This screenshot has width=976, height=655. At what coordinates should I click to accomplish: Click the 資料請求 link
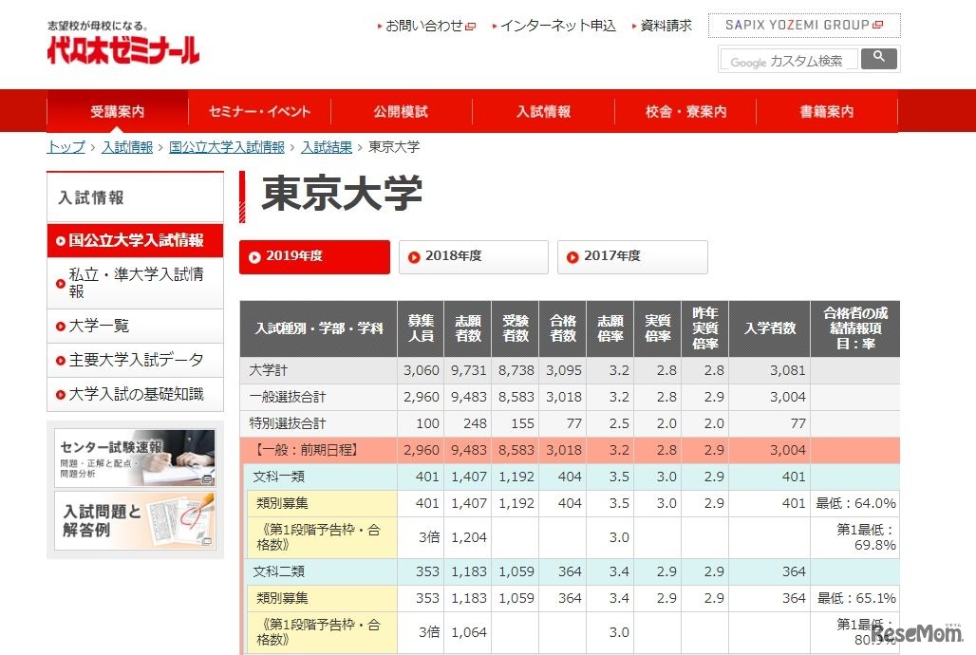[x=666, y=26]
